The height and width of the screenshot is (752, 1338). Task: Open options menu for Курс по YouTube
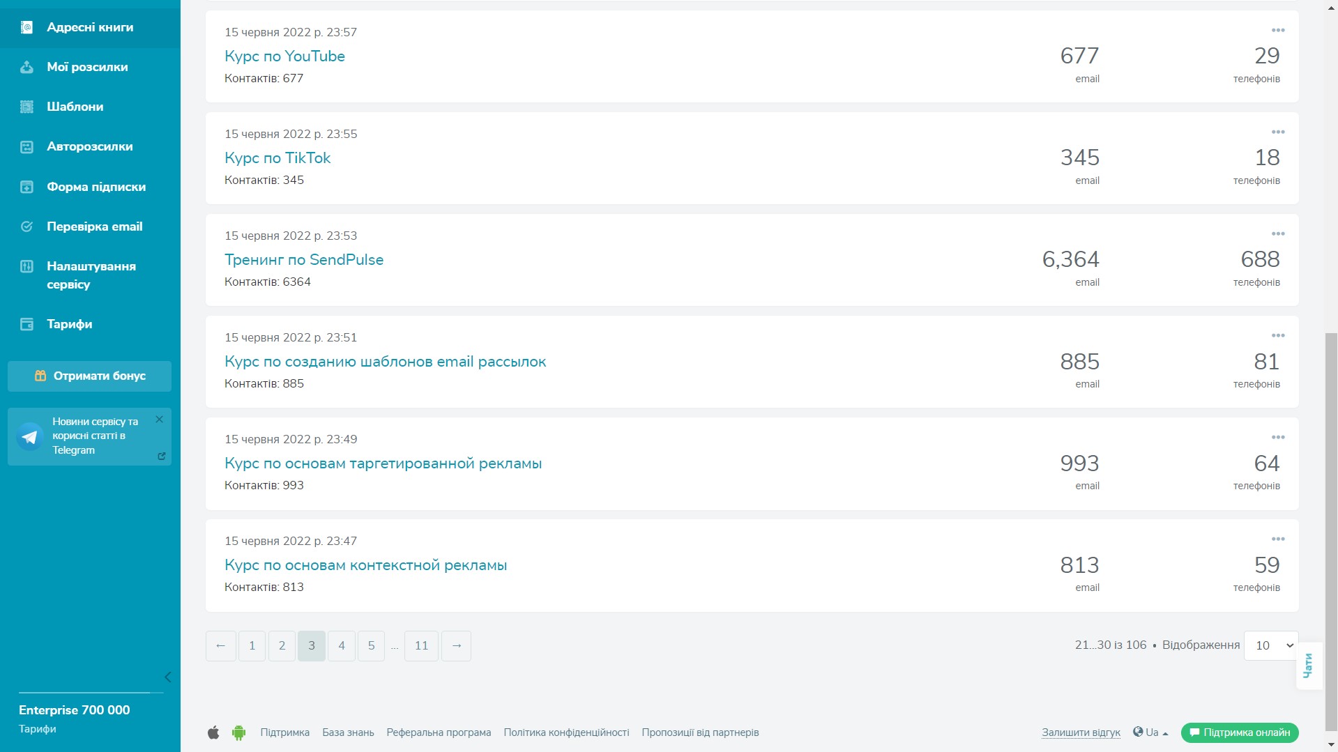coord(1277,30)
